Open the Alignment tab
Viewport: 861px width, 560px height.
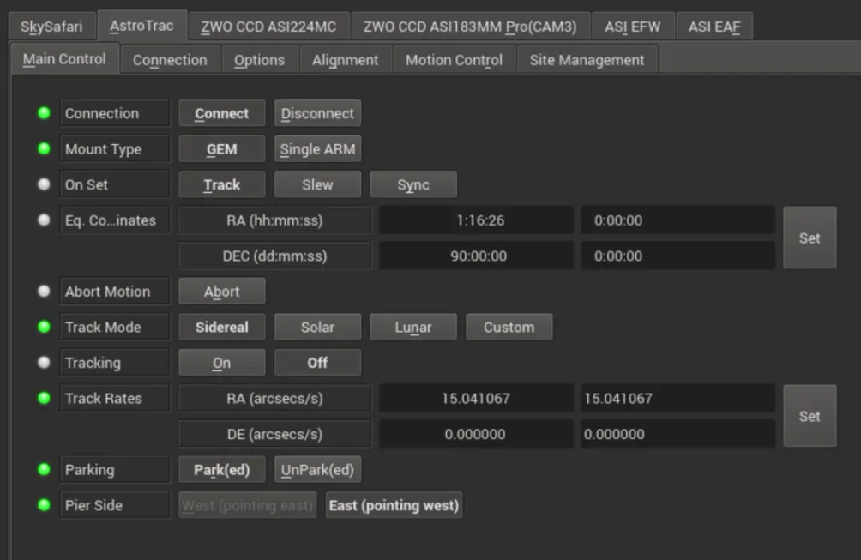point(346,60)
